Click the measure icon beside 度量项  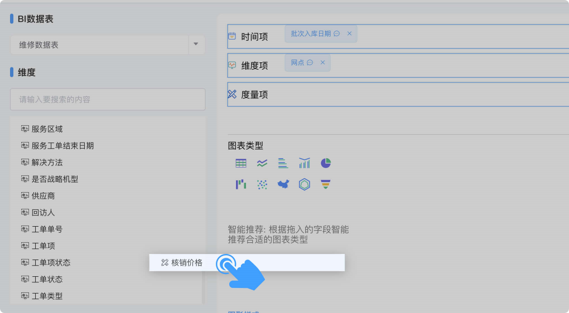tap(232, 94)
